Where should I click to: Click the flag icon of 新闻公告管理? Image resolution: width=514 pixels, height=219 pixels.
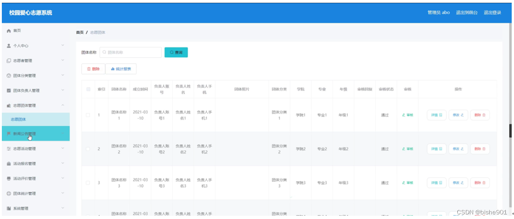(9, 134)
